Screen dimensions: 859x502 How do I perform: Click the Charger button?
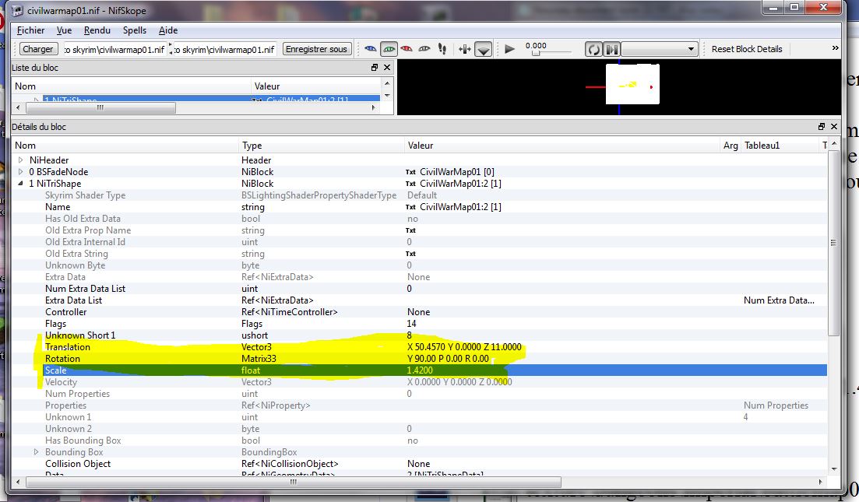pos(37,49)
